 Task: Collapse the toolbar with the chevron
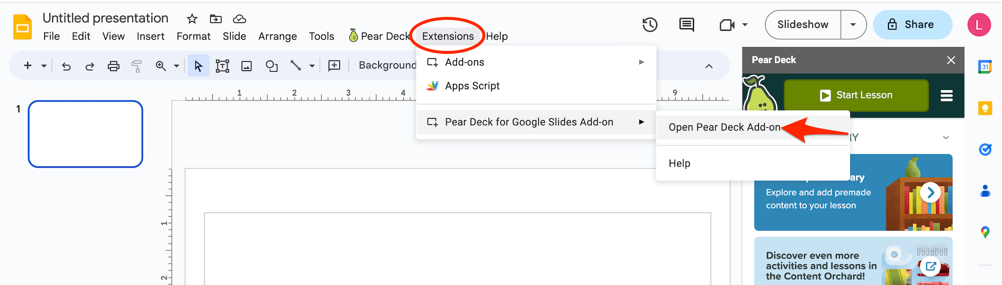709,66
